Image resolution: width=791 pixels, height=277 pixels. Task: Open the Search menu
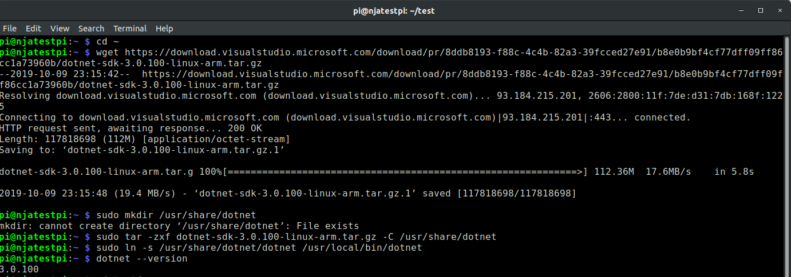[91, 29]
